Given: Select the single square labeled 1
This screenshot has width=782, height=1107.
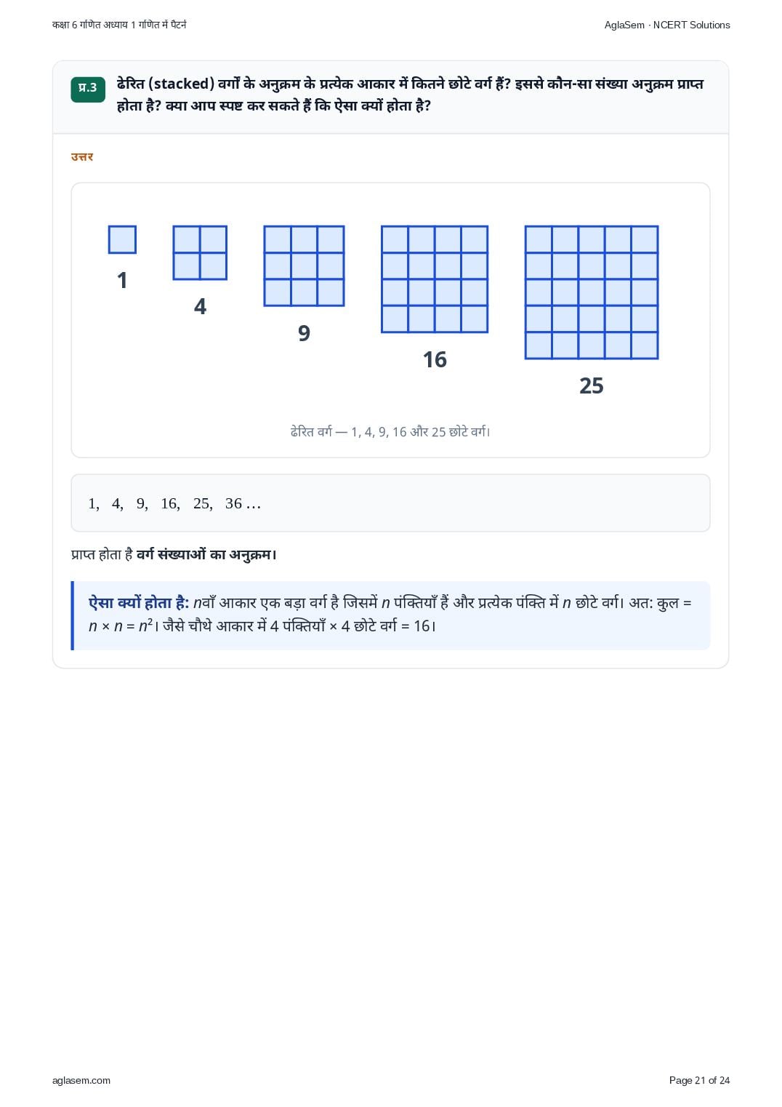Looking at the screenshot, I should pyautogui.click(x=122, y=239).
